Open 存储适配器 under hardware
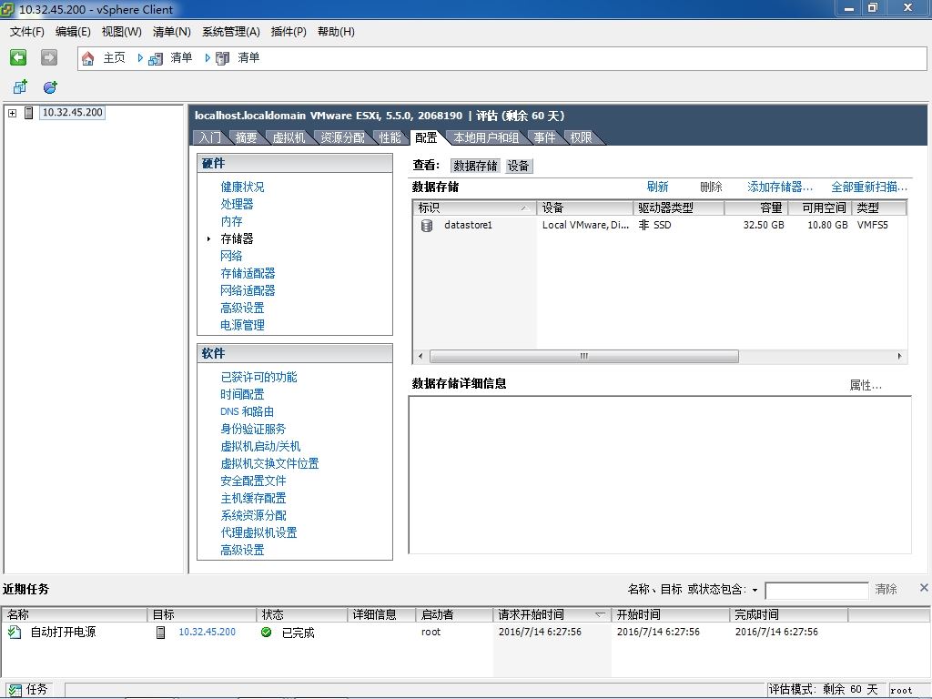This screenshot has width=932, height=699. pos(248,273)
